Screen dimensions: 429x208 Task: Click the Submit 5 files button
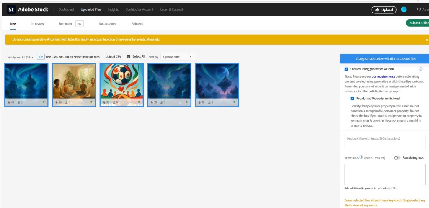pos(417,23)
